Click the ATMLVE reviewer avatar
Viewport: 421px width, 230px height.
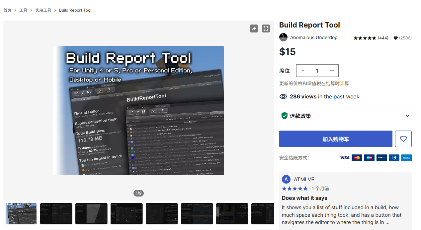[x=286, y=179]
